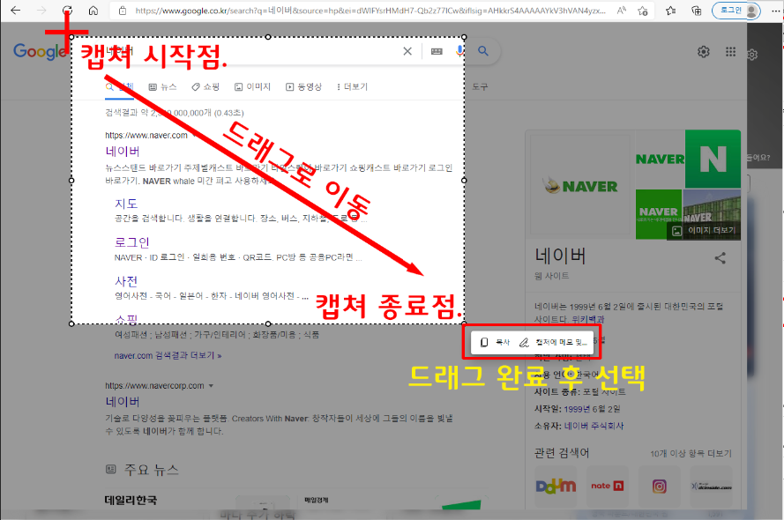Click the google.co.kr address bar URL

click(x=370, y=11)
